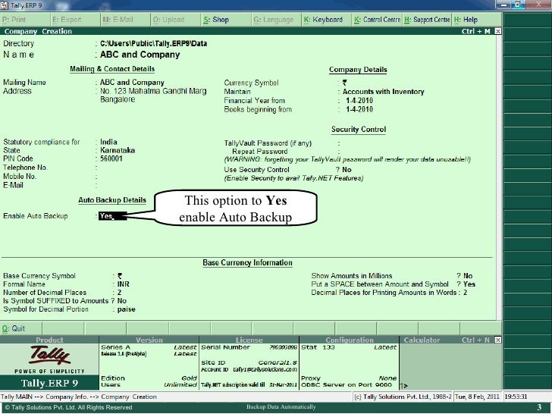Edit the Financial Year from date
Screen dimensions: 552x414
click(x=359, y=101)
